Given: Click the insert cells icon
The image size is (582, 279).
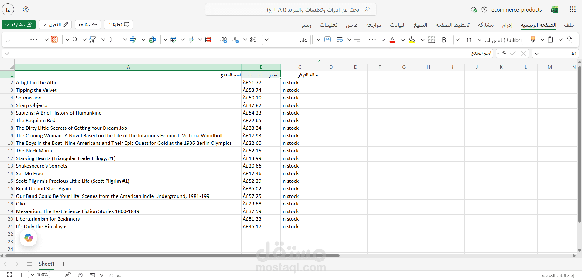Looking at the screenshot, I should pos(152,39).
